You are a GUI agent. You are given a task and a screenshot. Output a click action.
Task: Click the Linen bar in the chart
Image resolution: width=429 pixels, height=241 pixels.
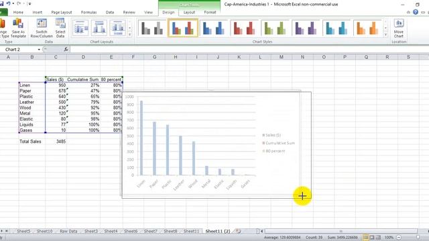pyautogui.click(x=141, y=138)
